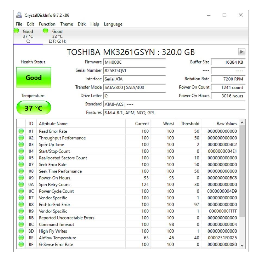Click the green status orb for drive C:

[17, 31]
